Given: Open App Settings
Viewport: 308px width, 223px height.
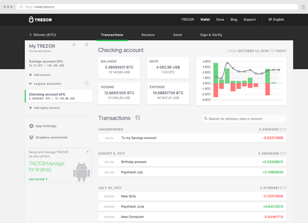Looking at the screenshot, I should pos(46,126).
